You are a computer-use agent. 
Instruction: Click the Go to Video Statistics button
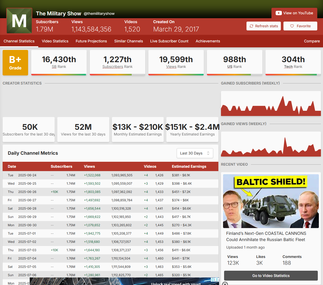271,276
